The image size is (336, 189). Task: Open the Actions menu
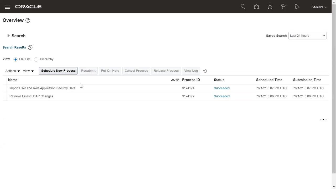pos(13,71)
